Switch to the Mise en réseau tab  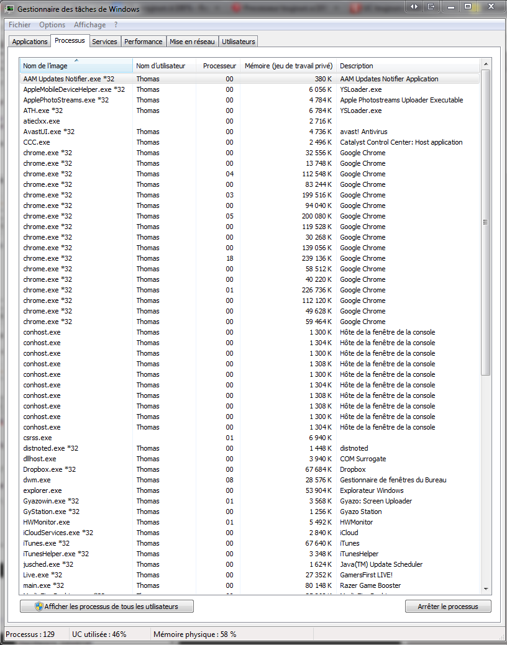193,42
